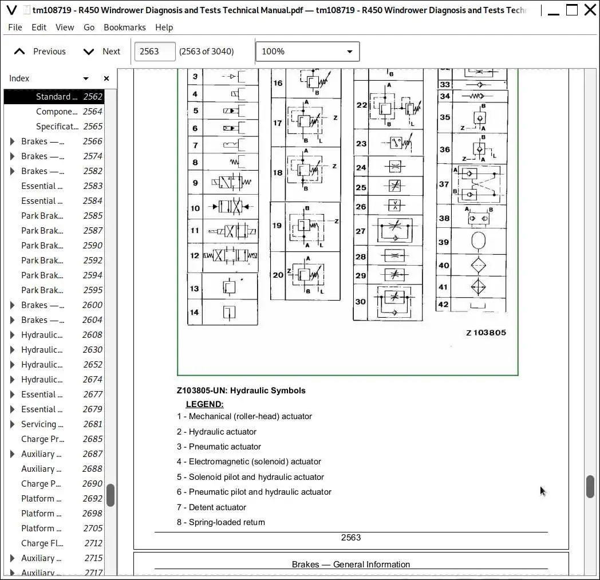The image size is (600, 580).
Task: Close the Index sidebar panel
Action: click(x=106, y=78)
